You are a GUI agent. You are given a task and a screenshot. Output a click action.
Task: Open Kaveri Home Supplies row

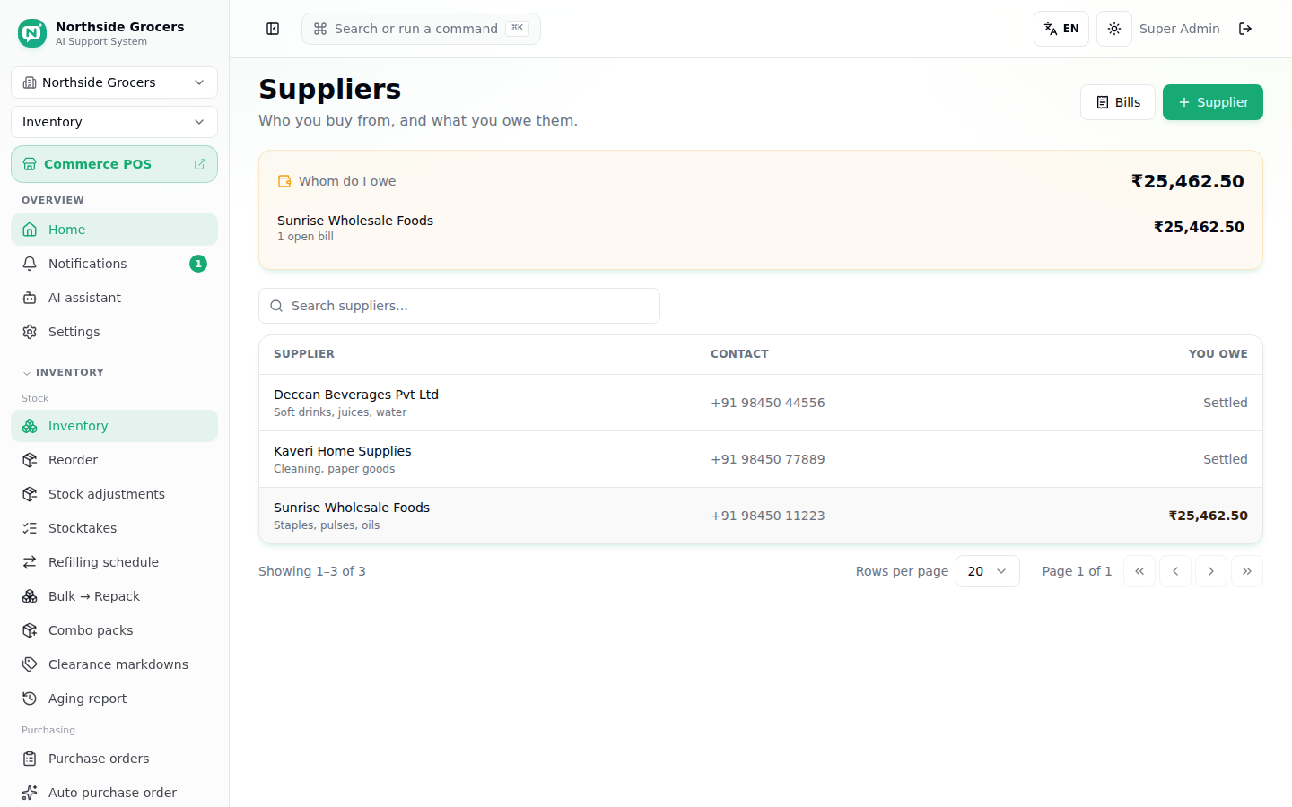[x=761, y=459]
